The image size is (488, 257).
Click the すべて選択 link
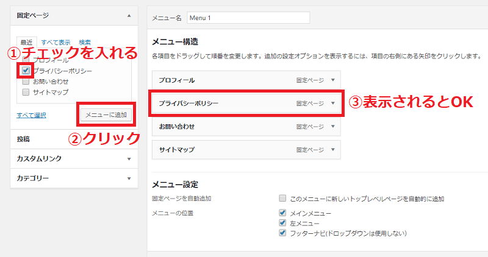pyautogui.click(x=32, y=115)
